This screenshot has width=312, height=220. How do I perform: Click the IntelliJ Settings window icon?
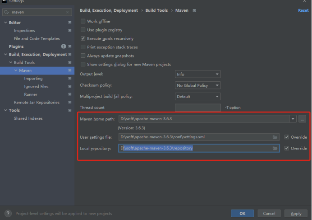click(5, 1)
